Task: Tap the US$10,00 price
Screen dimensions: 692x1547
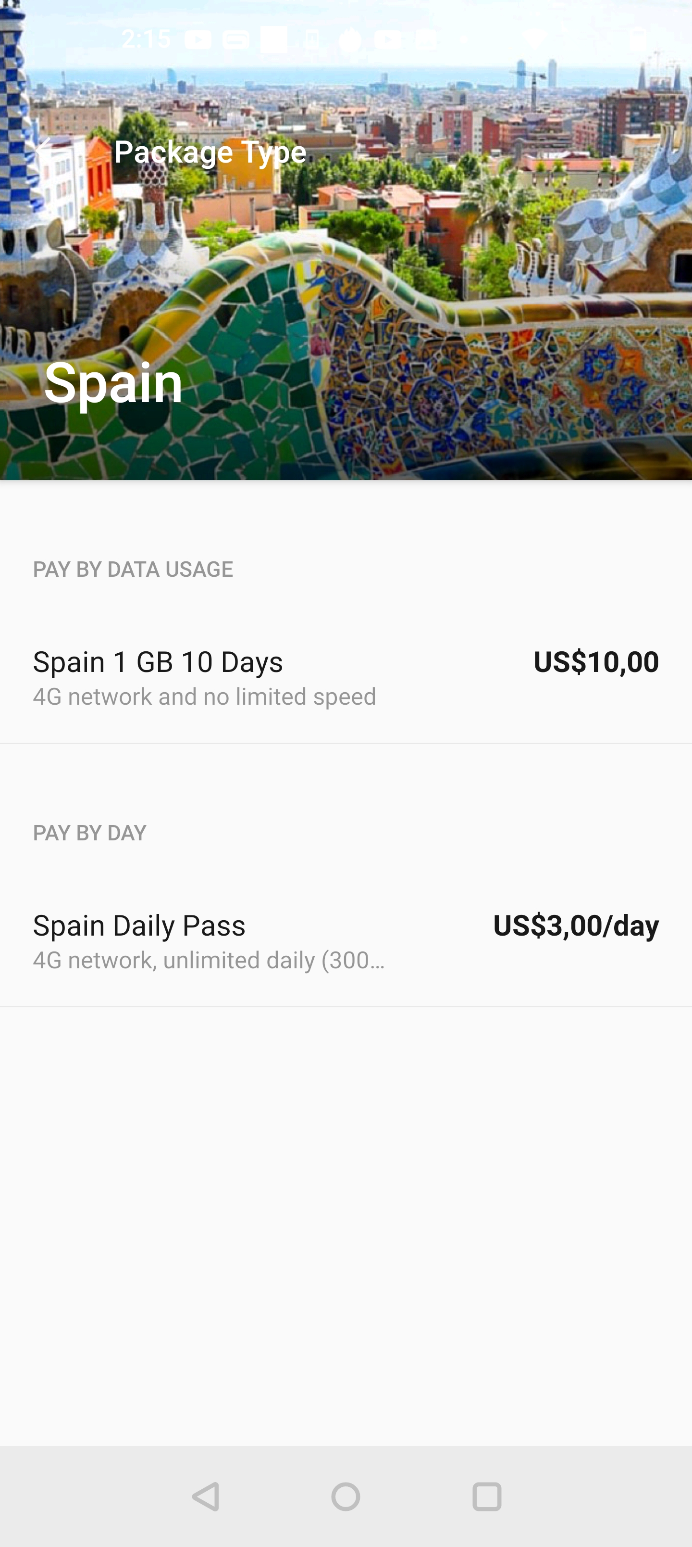Action: tap(595, 662)
